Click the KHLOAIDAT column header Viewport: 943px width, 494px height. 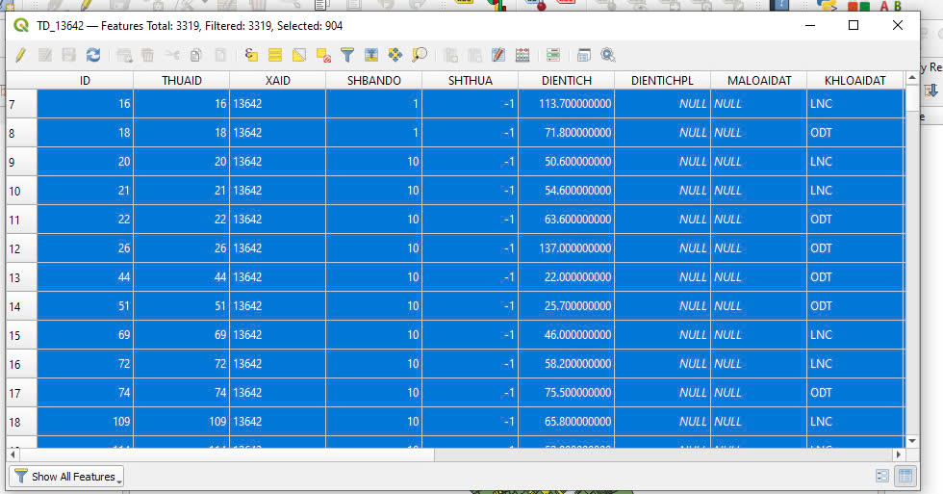pyautogui.click(x=854, y=81)
